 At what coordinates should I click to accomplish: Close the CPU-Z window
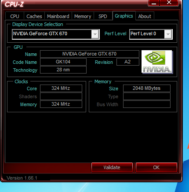pyautogui.click(x=169, y=3)
